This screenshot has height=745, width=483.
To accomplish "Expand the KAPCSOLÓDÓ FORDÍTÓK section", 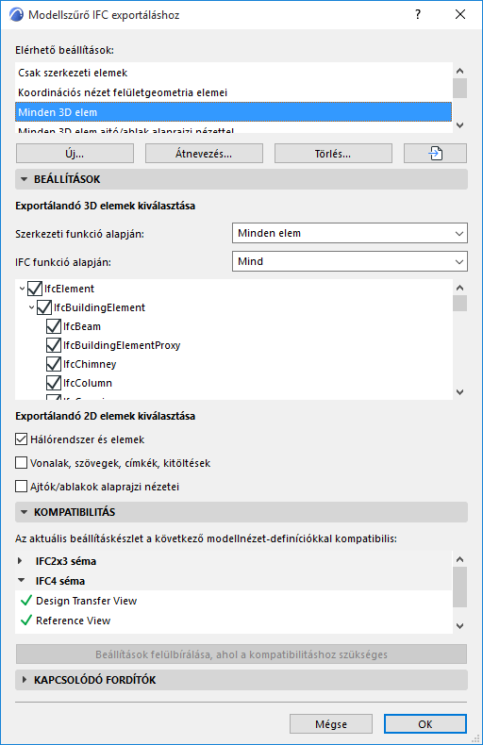I will (x=241, y=680).
